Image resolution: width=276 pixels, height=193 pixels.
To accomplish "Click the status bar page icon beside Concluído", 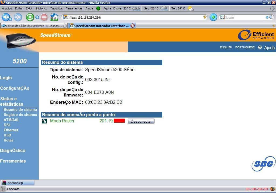I will tap(3, 189).
